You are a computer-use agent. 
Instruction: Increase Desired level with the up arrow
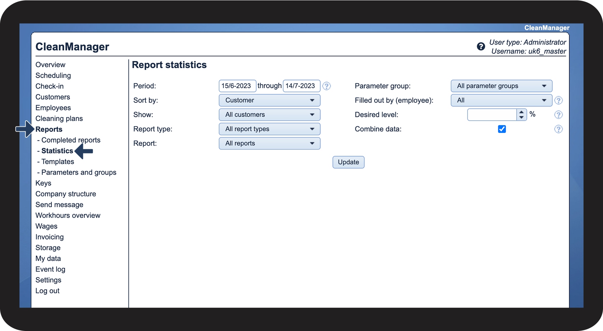[521, 112]
